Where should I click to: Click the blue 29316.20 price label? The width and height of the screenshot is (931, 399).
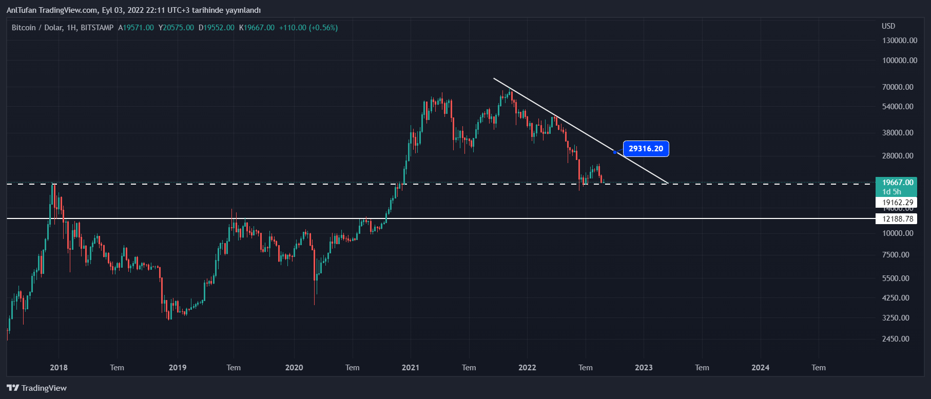point(646,149)
